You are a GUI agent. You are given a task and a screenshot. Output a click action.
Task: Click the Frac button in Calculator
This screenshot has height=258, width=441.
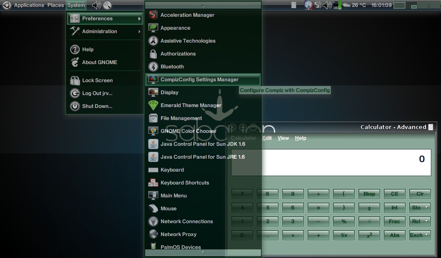pyautogui.click(x=394, y=221)
